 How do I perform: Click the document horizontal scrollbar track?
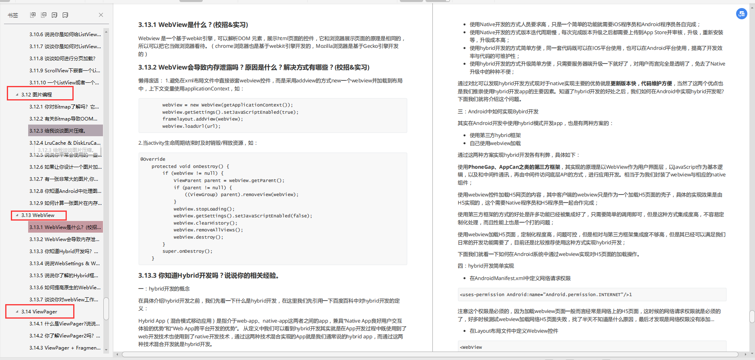tap(430, 354)
